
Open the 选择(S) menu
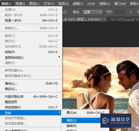coord(63,4)
